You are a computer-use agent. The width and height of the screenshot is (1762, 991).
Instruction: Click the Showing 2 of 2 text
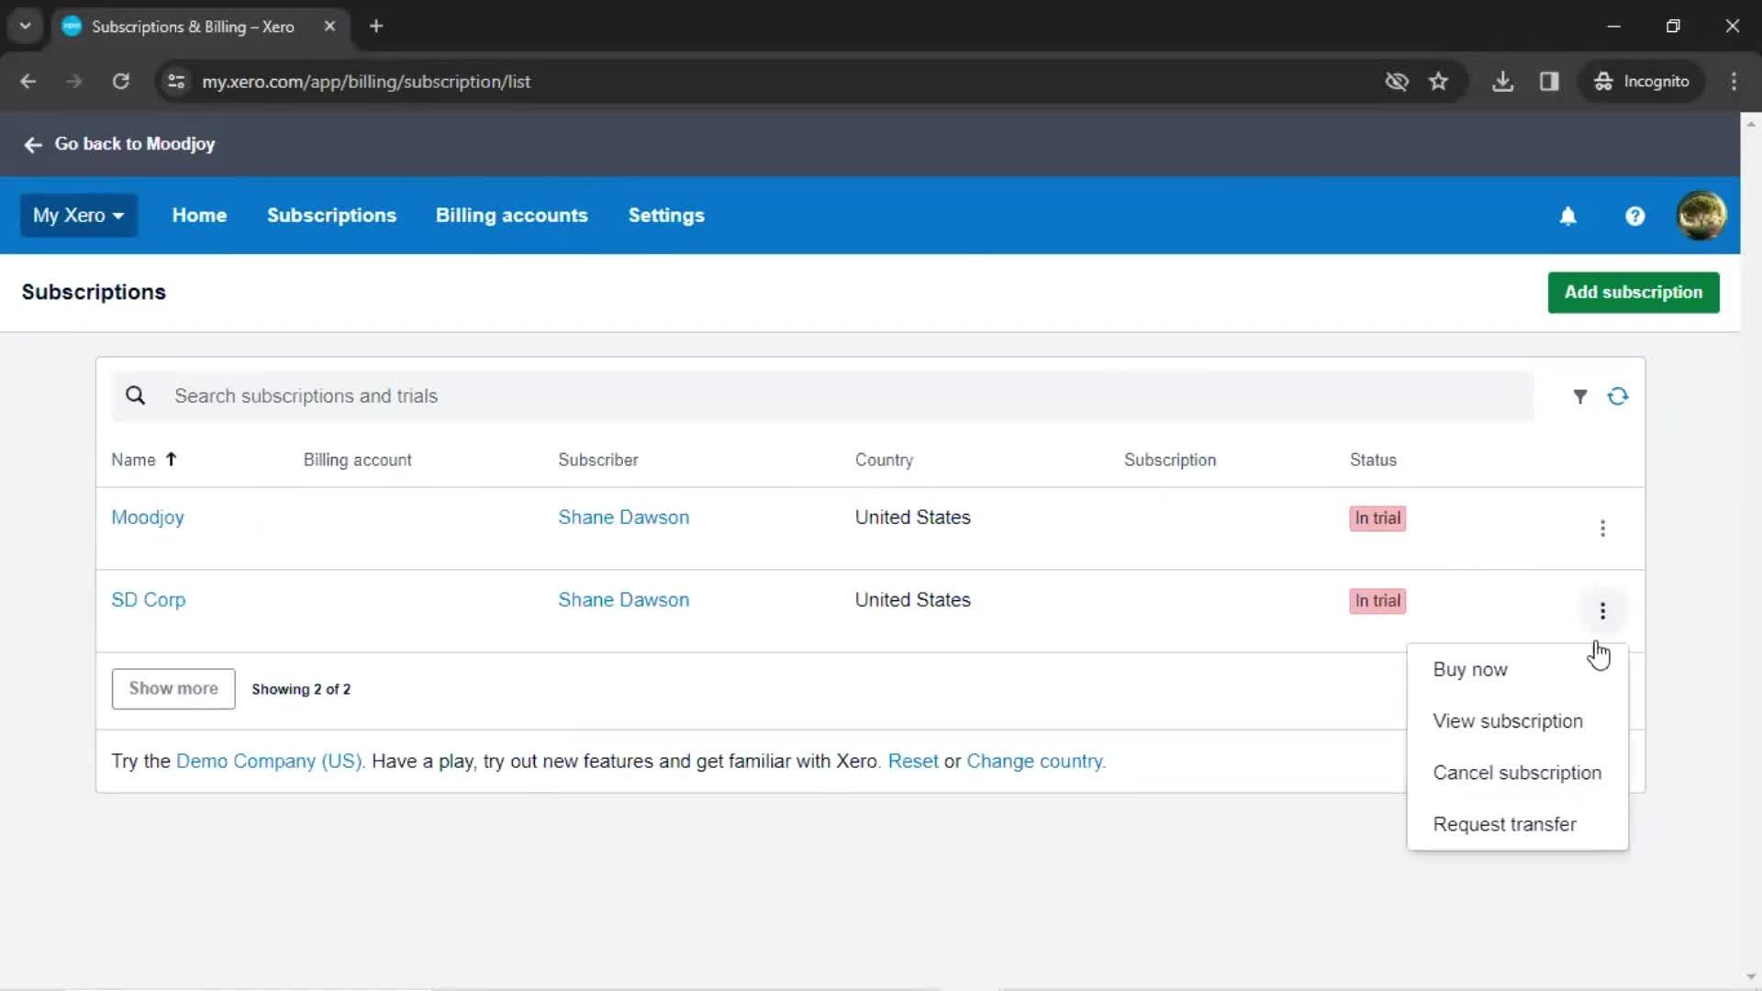click(x=301, y=690)
